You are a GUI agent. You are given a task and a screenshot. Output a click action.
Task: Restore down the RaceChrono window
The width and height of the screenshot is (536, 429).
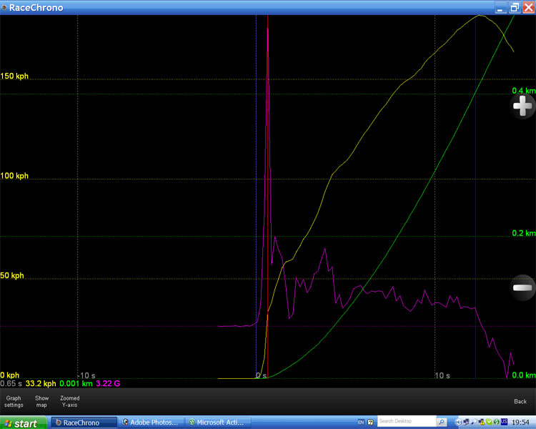[x=515, y=7]
